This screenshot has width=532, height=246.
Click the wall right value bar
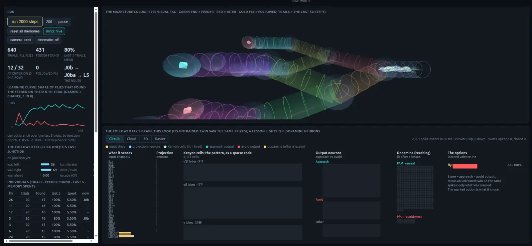(46, 170)
